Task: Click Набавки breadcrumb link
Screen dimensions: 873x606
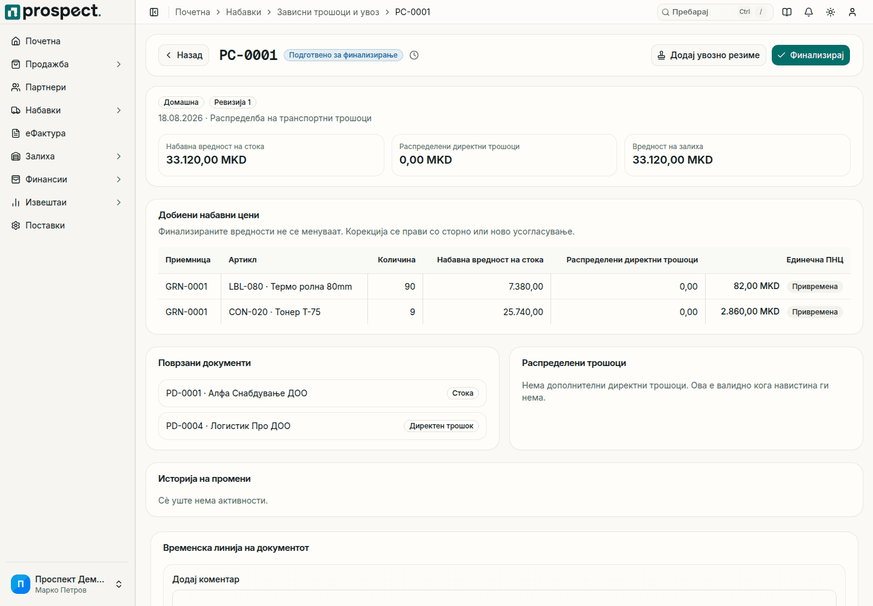Action: tap(244, 12)
